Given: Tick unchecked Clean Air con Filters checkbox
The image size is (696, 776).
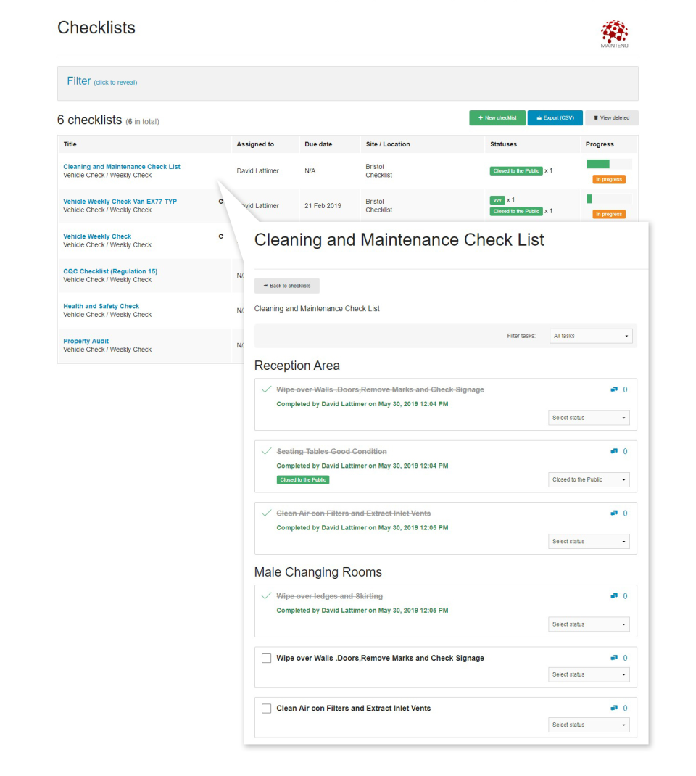Looking at the screenshot, I should 267,709.
